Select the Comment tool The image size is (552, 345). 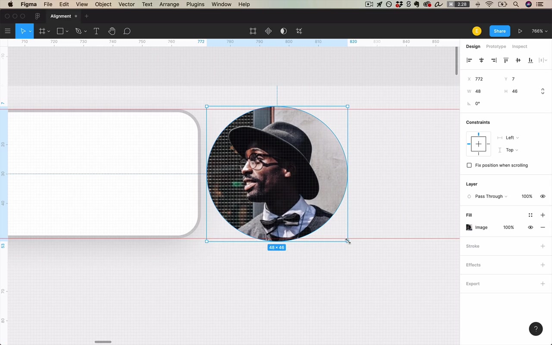(127, 31)
